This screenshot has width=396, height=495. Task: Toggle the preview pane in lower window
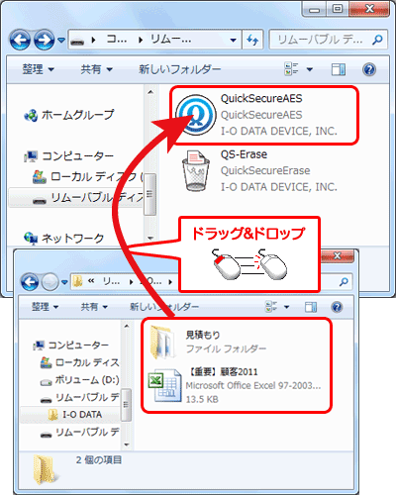pos(311,307)
